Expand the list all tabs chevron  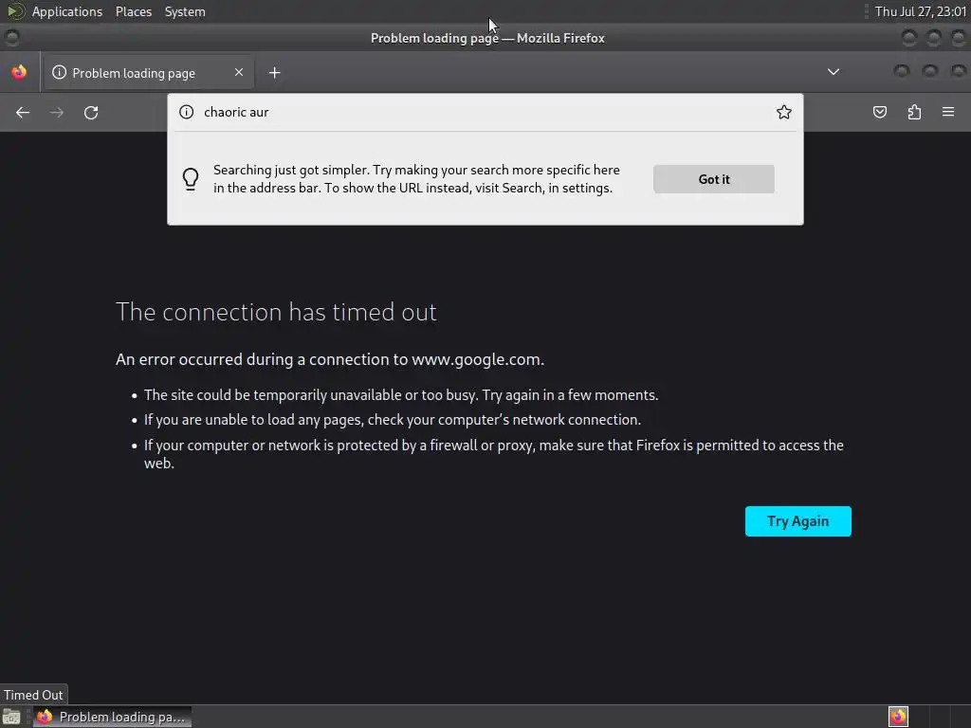[x=834, y=72]
